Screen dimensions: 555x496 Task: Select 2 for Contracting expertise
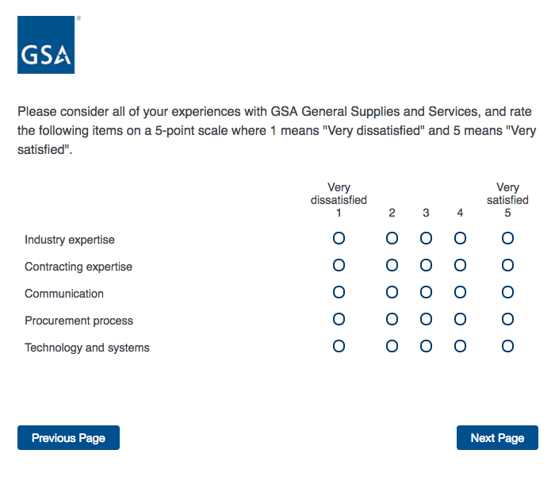[392, 265]
